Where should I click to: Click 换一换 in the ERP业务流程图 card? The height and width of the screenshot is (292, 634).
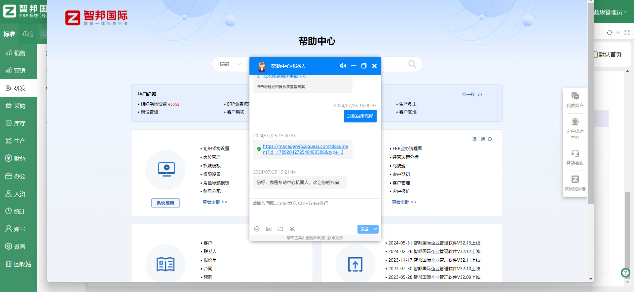click(x=482, y=139)
